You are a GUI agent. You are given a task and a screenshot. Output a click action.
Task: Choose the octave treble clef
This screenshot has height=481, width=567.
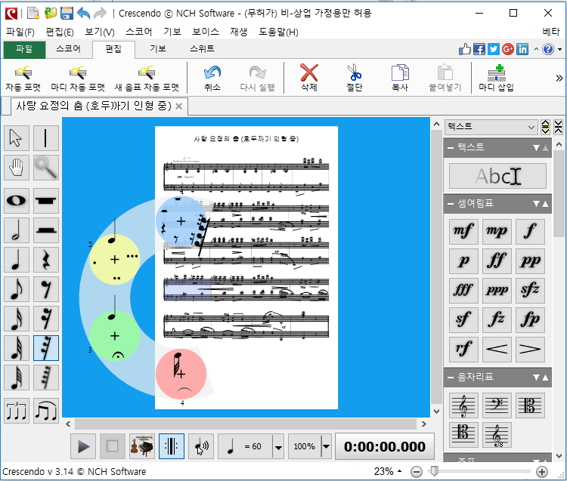pos(497,435)
